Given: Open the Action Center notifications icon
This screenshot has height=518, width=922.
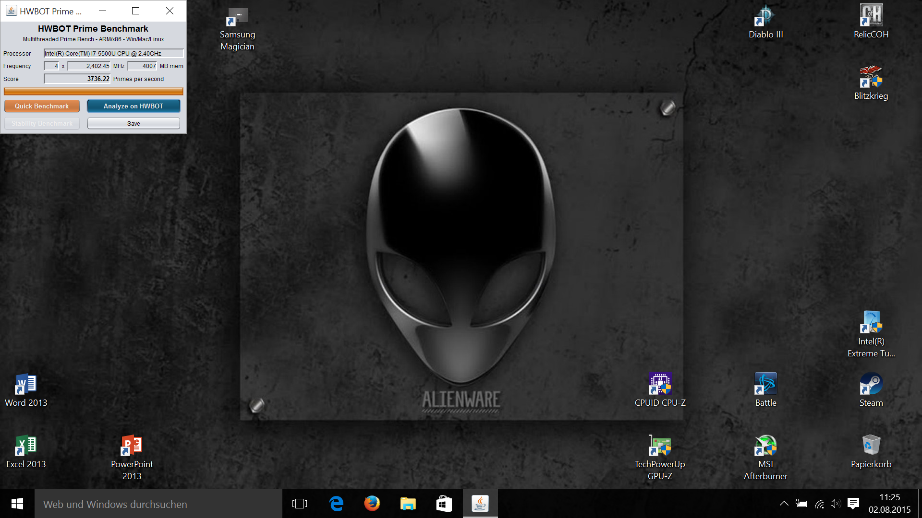Looking at the screenshot, I should (853, 504).
